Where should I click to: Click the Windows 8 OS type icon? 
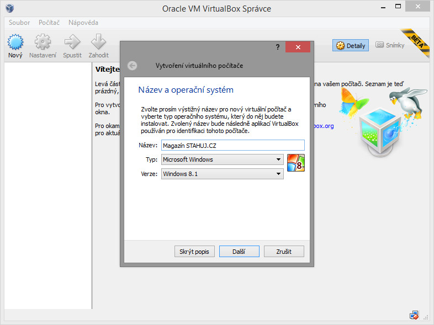(296, 163)
